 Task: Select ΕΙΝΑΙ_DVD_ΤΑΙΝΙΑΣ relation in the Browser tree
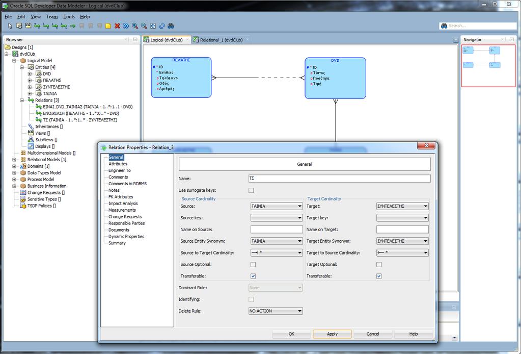pyautogui.click(x=88, y=107)
